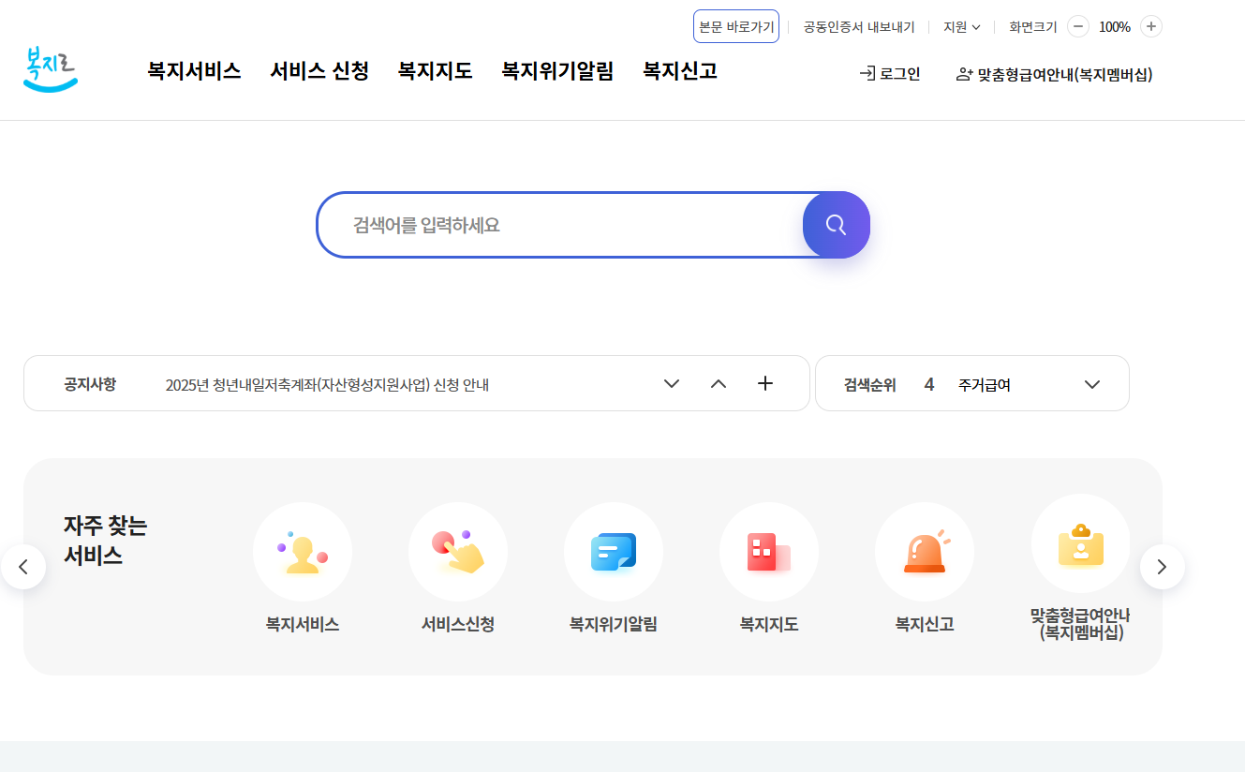Image resolution: width=1245 pixels, height=772 pixels.
Task: Open the 복지위기알림 navigation menu
Action: [556, 71]
